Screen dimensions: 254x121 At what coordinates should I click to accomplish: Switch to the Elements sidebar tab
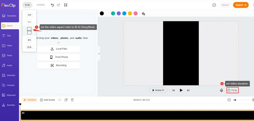click(x=10, y=75)
